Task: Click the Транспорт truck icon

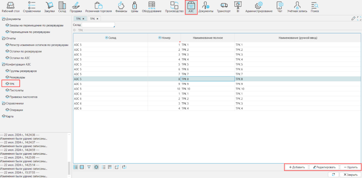Action: [224, 7]
